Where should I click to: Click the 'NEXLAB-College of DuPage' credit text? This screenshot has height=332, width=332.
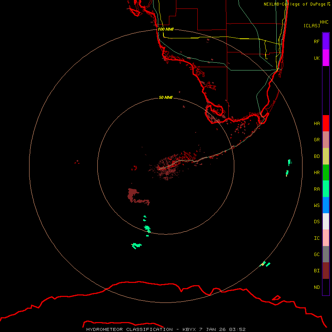(x=294, y=4)
